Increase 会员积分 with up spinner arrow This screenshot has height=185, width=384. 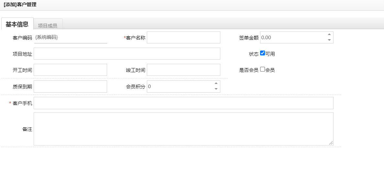pos(216,83)
